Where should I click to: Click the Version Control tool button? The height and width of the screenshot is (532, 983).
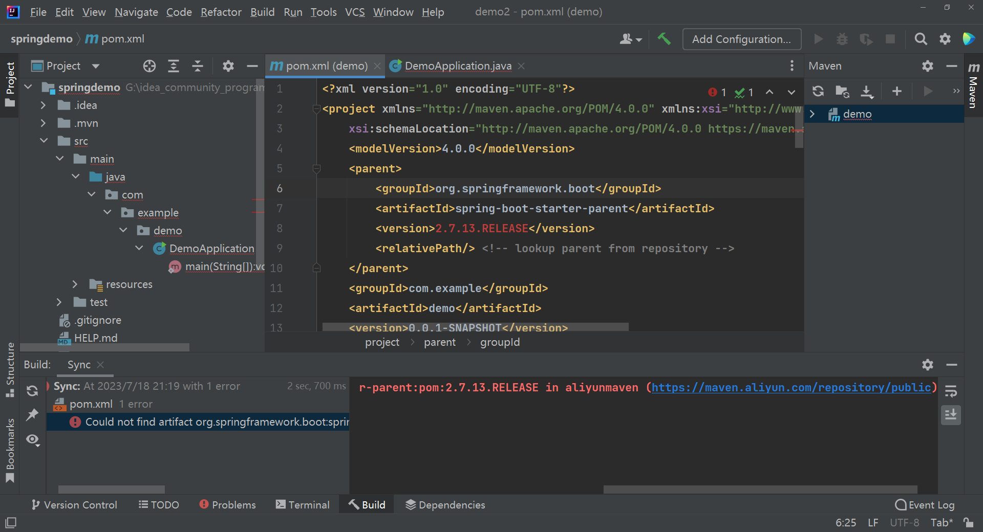pos(75,505)
